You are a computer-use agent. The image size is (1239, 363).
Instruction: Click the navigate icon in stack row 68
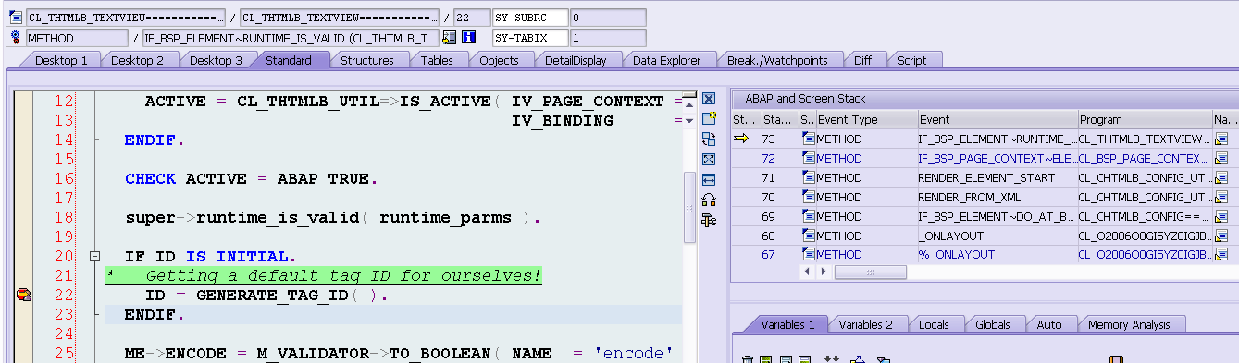point(1221,236)
